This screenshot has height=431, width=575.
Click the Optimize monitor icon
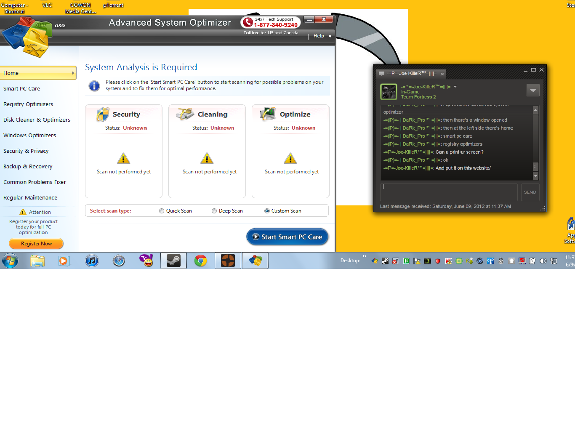268,114
